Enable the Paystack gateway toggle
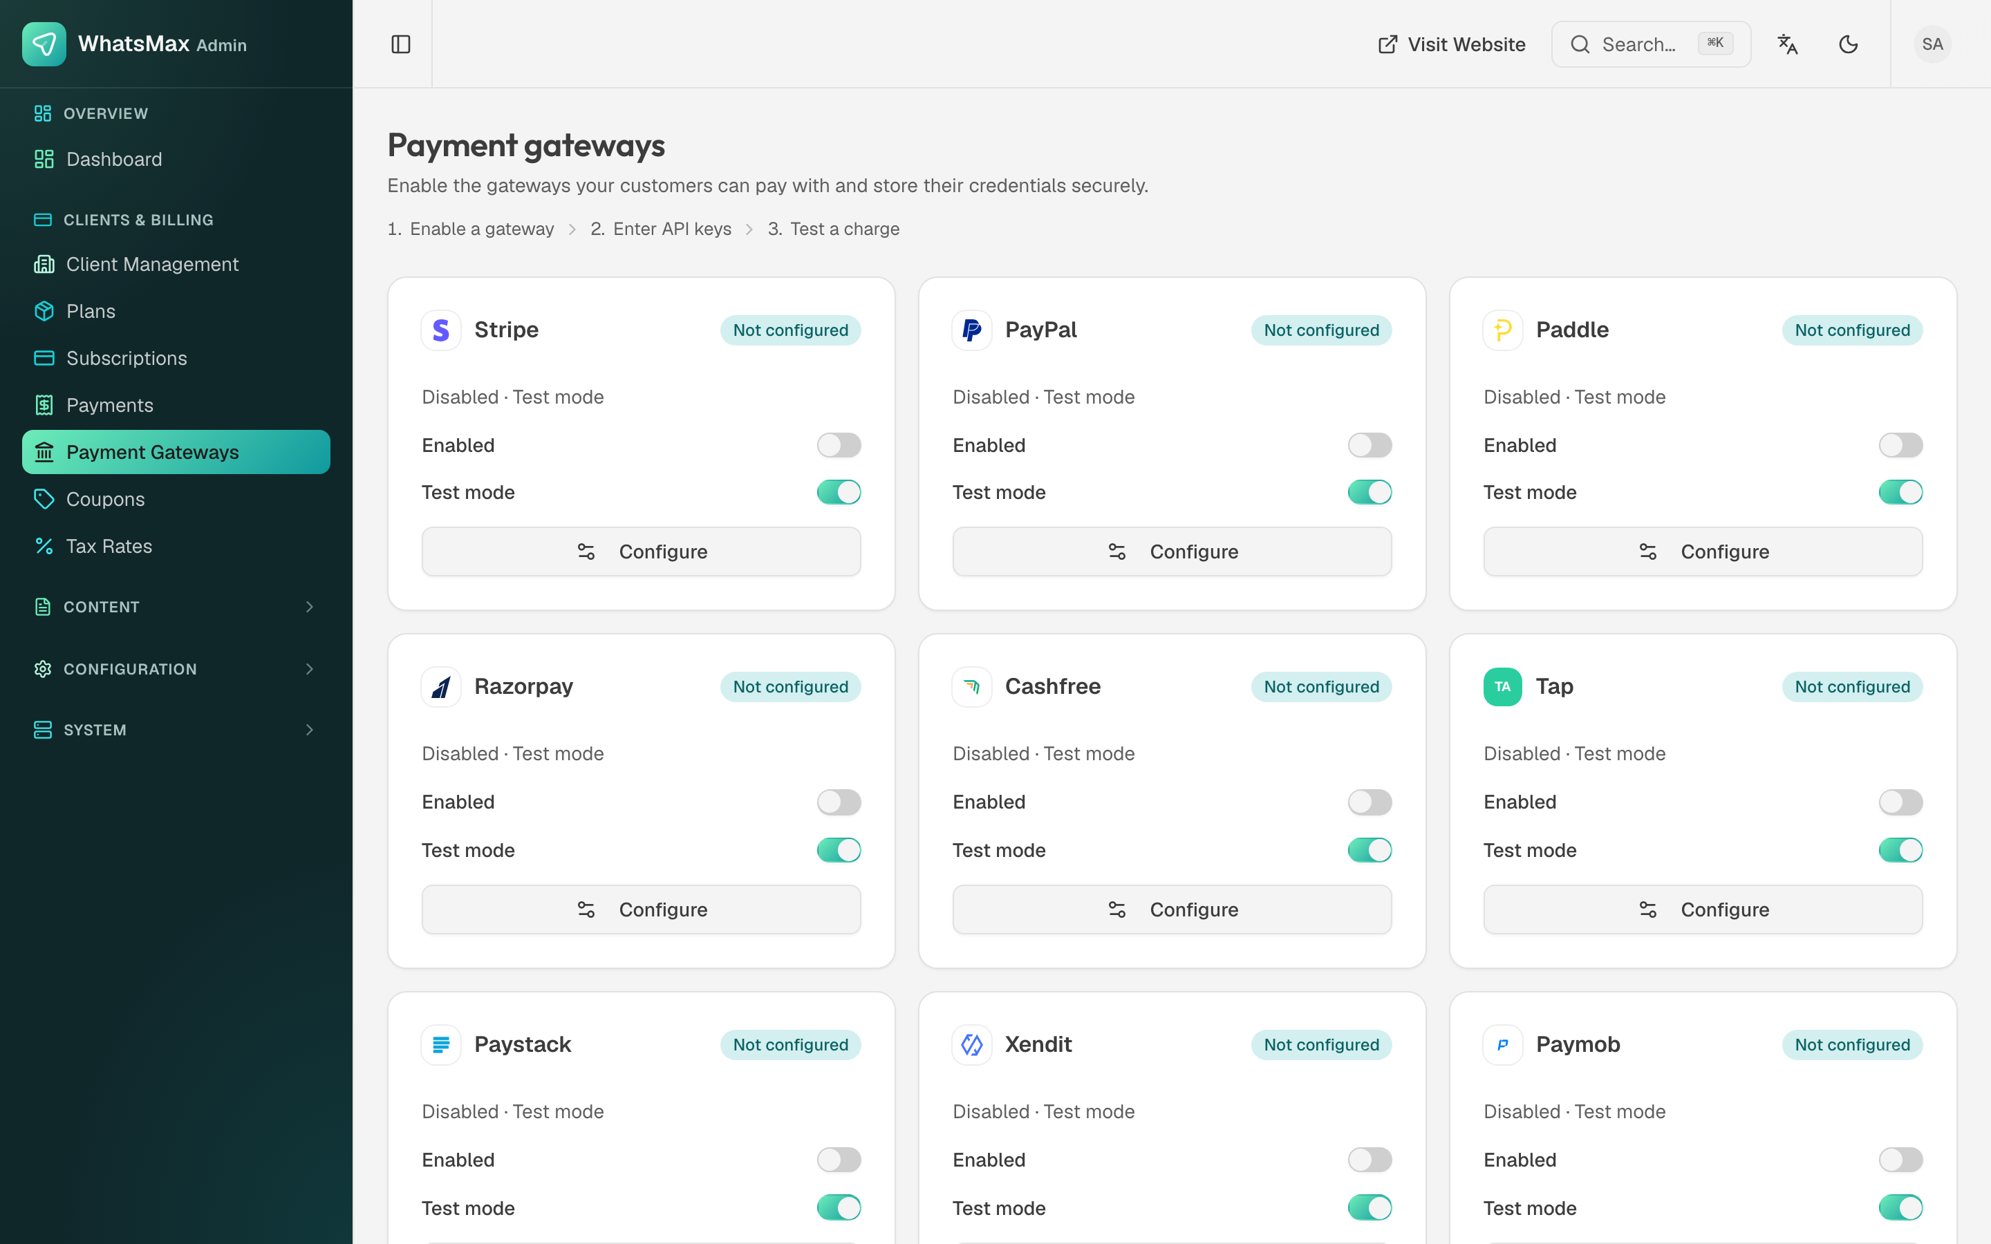Image resolution: width=1991 pixels, height=1244 pixels. pos(839,1160)
